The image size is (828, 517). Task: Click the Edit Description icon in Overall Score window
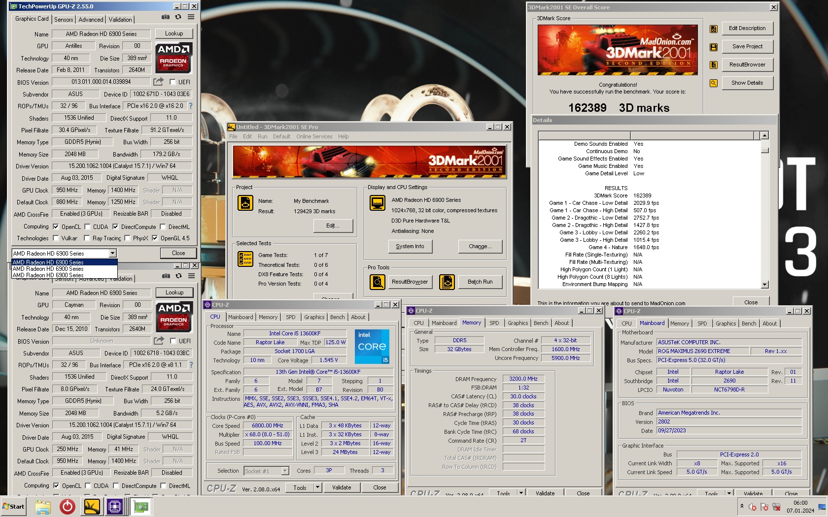[713, 29]
